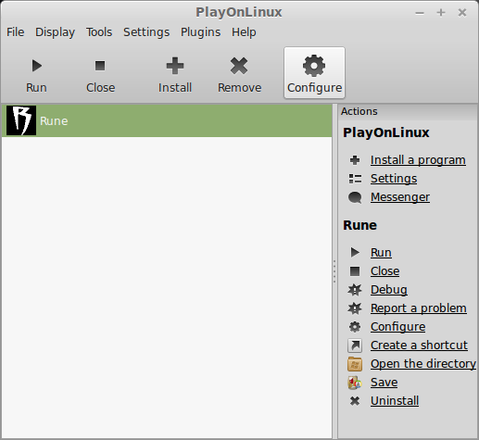Open the Plugins menu
The width and height of the screenshot is (479, 440).
click(201, 32)
